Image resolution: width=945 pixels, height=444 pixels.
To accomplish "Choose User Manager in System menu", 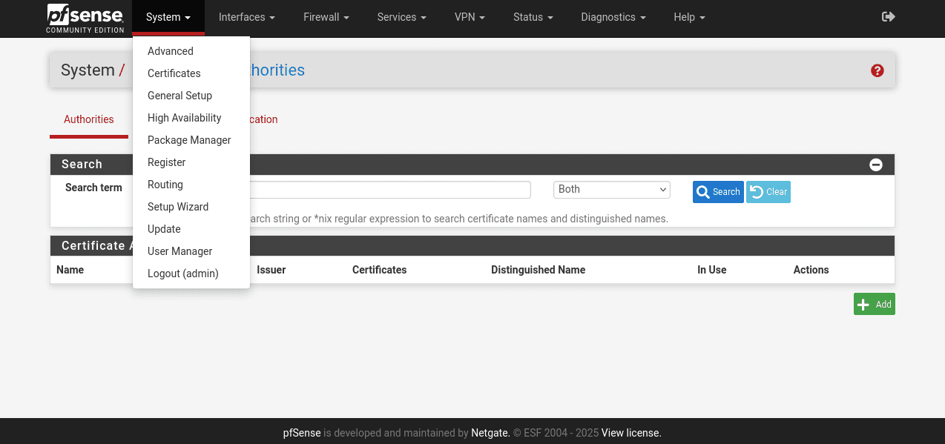I will coord(180,251).
